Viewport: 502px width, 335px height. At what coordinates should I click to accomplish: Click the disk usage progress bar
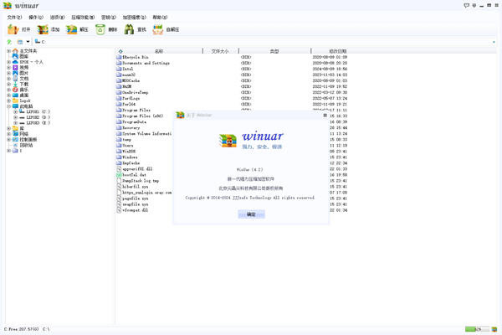[478, 329]
